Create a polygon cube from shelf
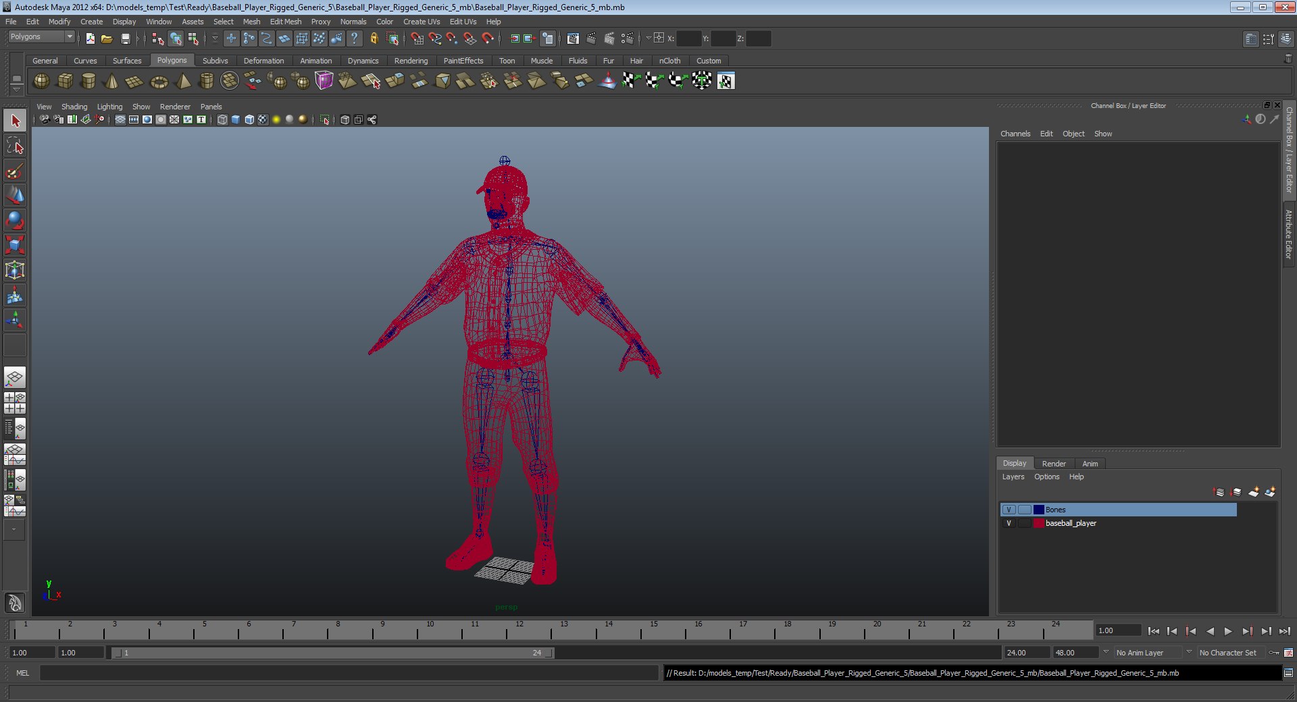Screen dimensions: 1297x702 coord(65,81)
